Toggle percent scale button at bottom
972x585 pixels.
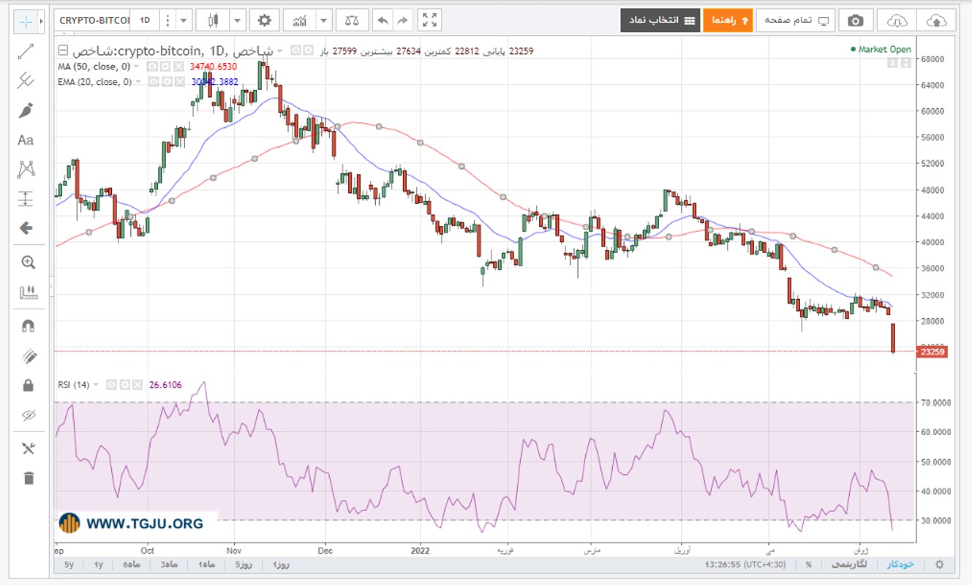click(809, 565)
